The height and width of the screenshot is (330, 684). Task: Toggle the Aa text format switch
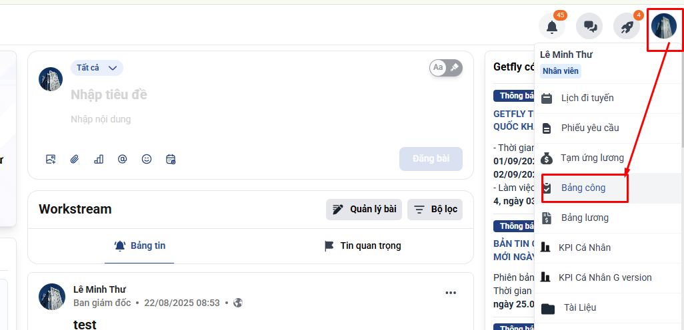[x=446, y=68]
